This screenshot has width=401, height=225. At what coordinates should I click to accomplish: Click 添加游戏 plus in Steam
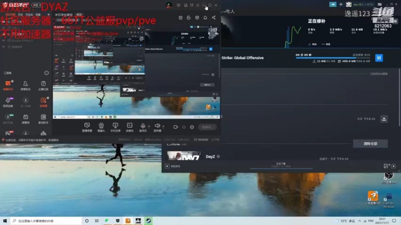coord(173,166)
